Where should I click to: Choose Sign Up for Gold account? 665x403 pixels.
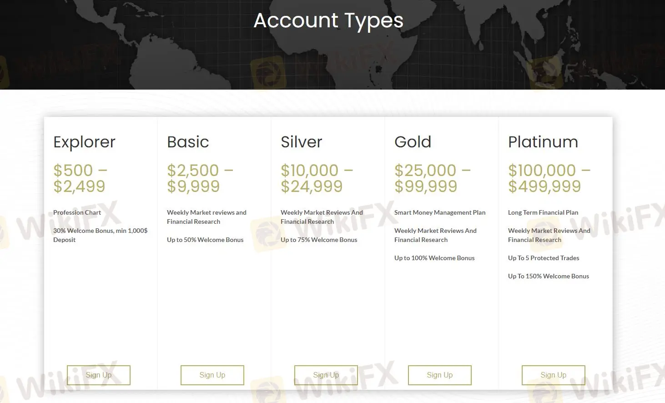(440, 375)
